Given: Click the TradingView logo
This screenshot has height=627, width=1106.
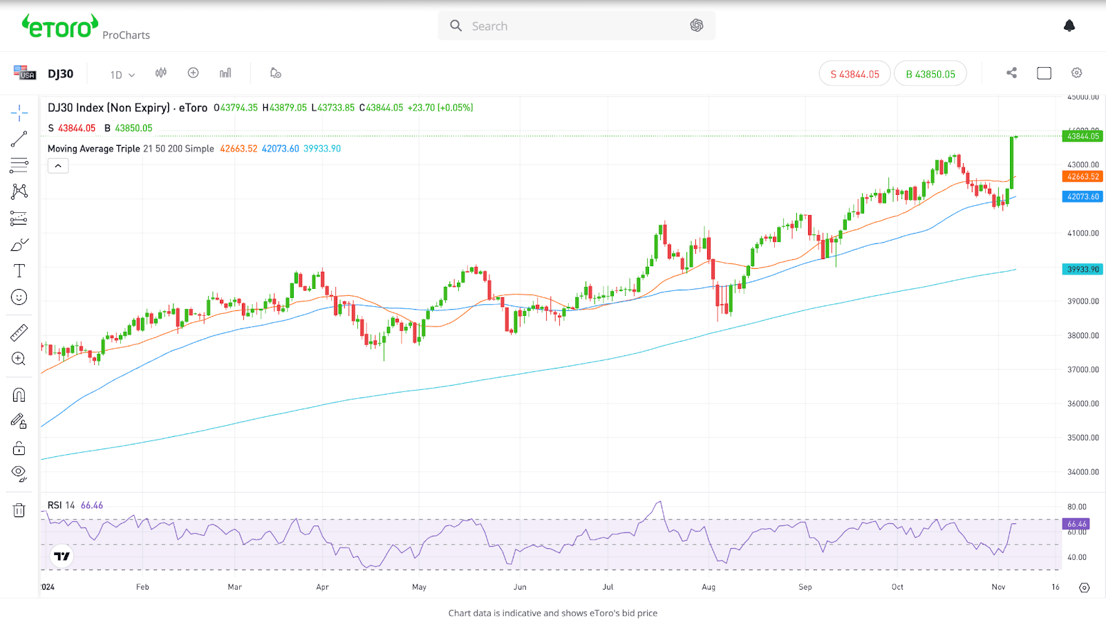Looking at the screenshot, I should pyautogui.click(x=62, y=556).
